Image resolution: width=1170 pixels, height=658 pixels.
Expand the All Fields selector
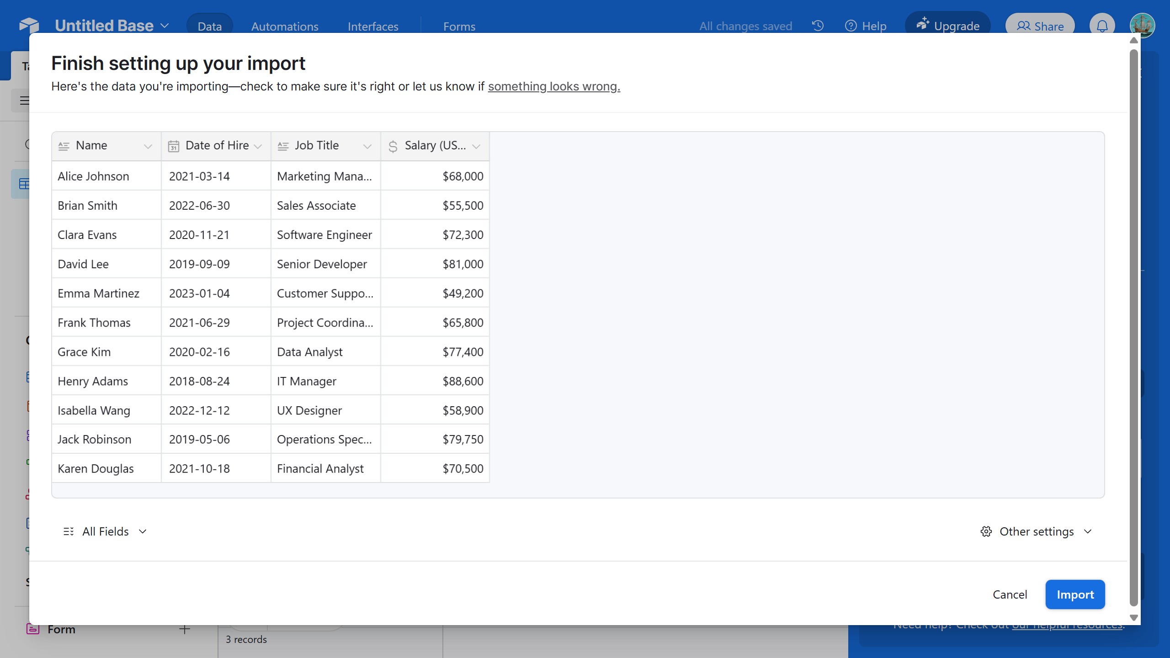coord(106,531)
